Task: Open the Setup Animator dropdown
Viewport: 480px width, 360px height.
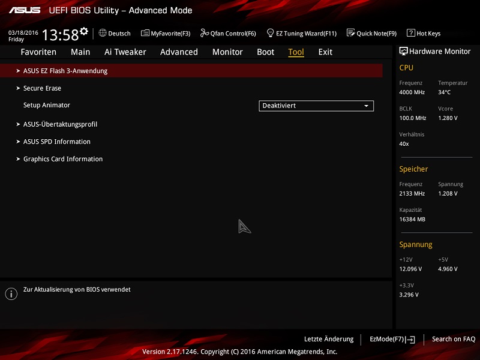Action: pos(316,106)
